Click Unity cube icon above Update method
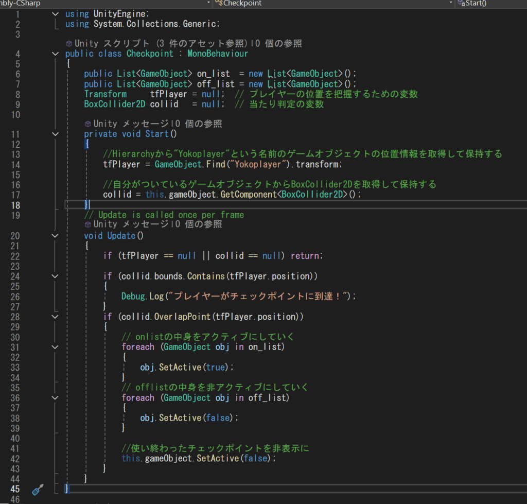 [x=88, y=225]
